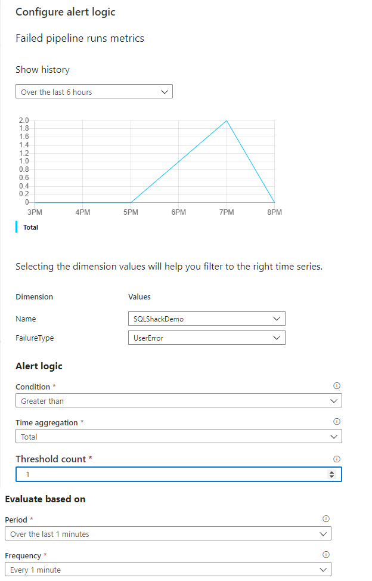The image size is (372, 581).
Task: Click the Threshold count spinner arrows
Action: [x=332, y=474]
